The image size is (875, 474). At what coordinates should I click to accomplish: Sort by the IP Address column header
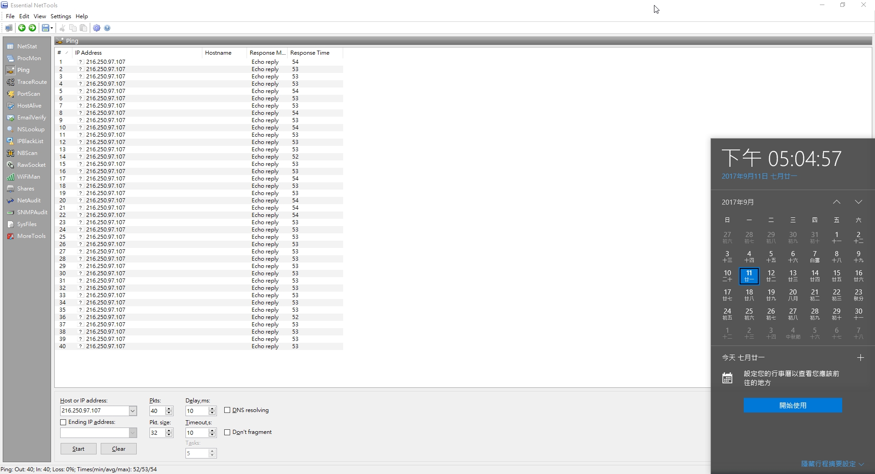137,53
